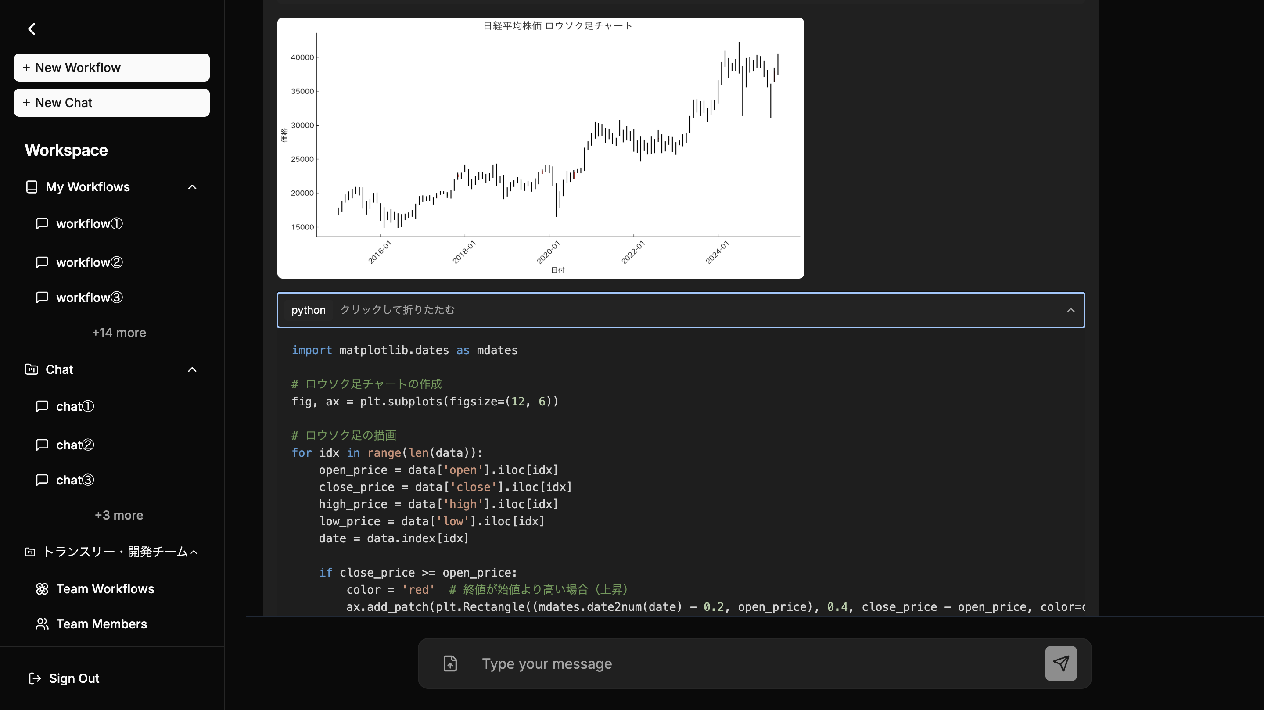Collapse the My Workflows section chevron
The image size is (1264, 710).
click(x=192, y=187)
